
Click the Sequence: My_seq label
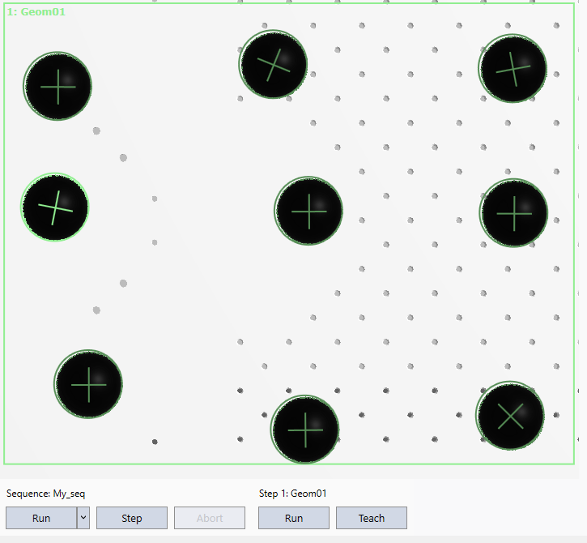tap(45, 494)
